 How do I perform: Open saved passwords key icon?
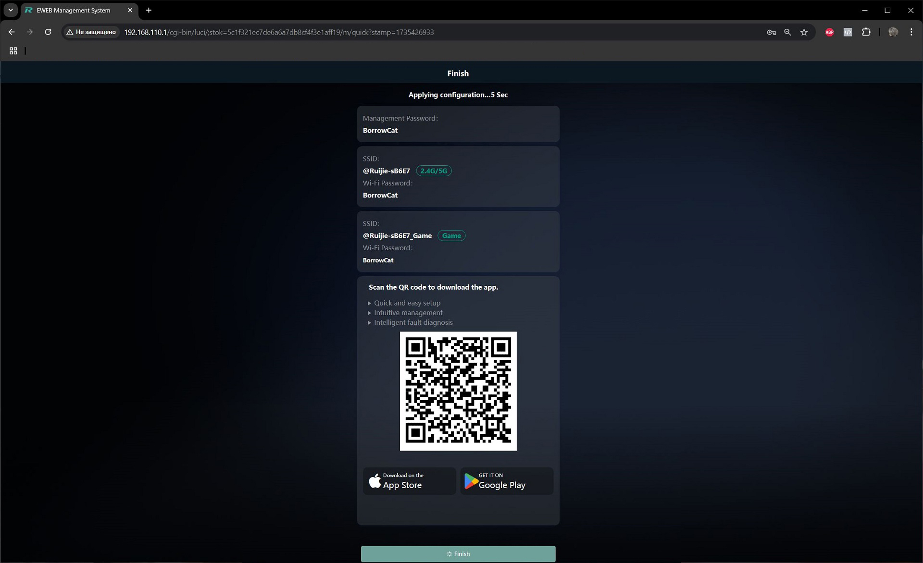tap(772, 32)
